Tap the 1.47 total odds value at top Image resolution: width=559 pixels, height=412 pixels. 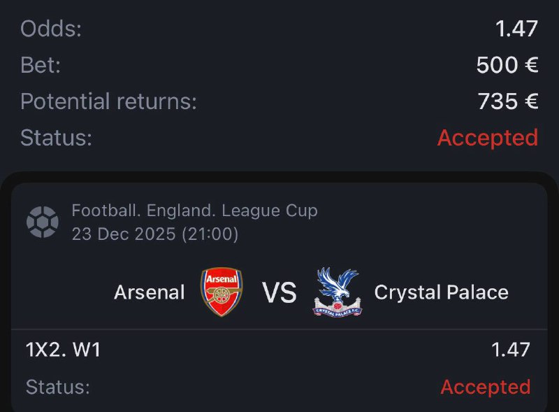pos(516,29)
